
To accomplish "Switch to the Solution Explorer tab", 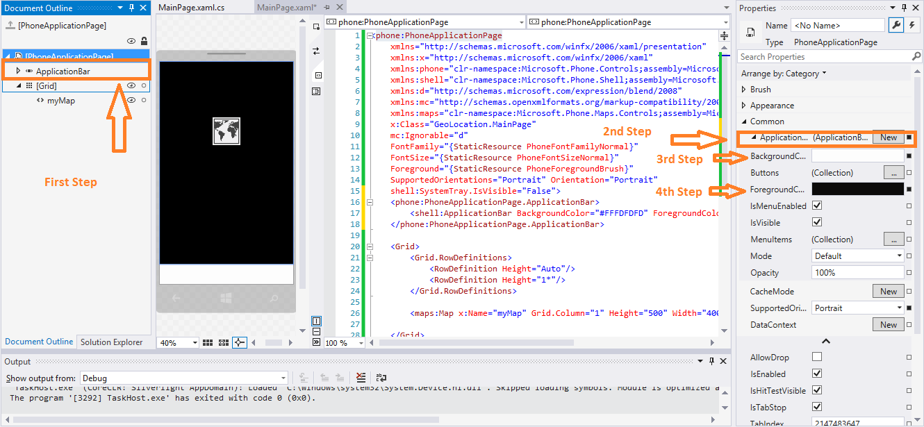I will point(111,342).
